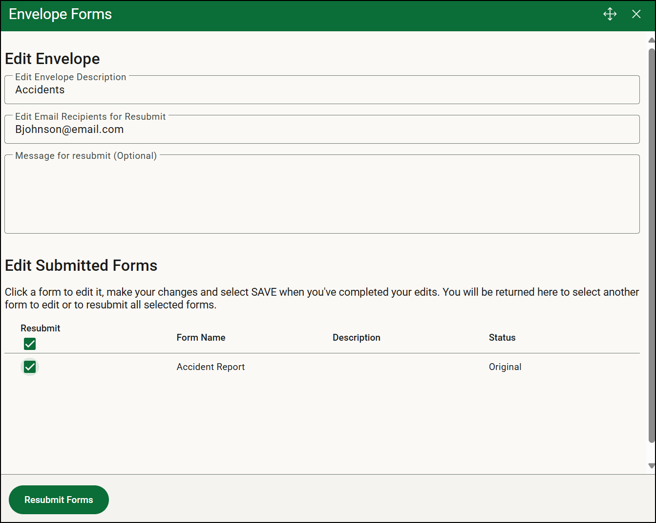Close the Envelope Forms dialog

click(x=636, y=14)
